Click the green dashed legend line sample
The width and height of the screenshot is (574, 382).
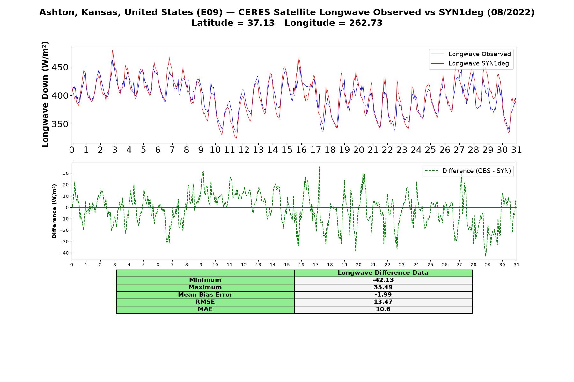coord(431,171)
